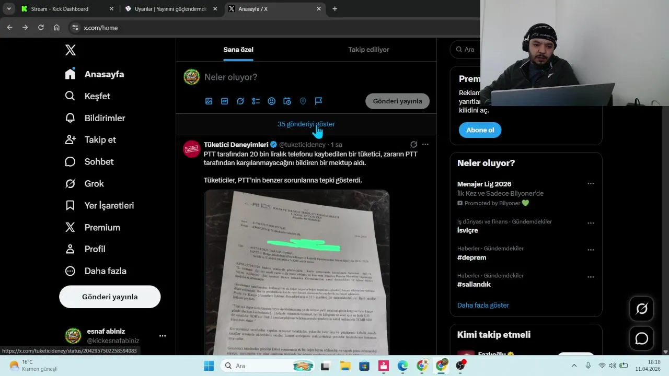Open browser tab search dropdown

[9, 9]
